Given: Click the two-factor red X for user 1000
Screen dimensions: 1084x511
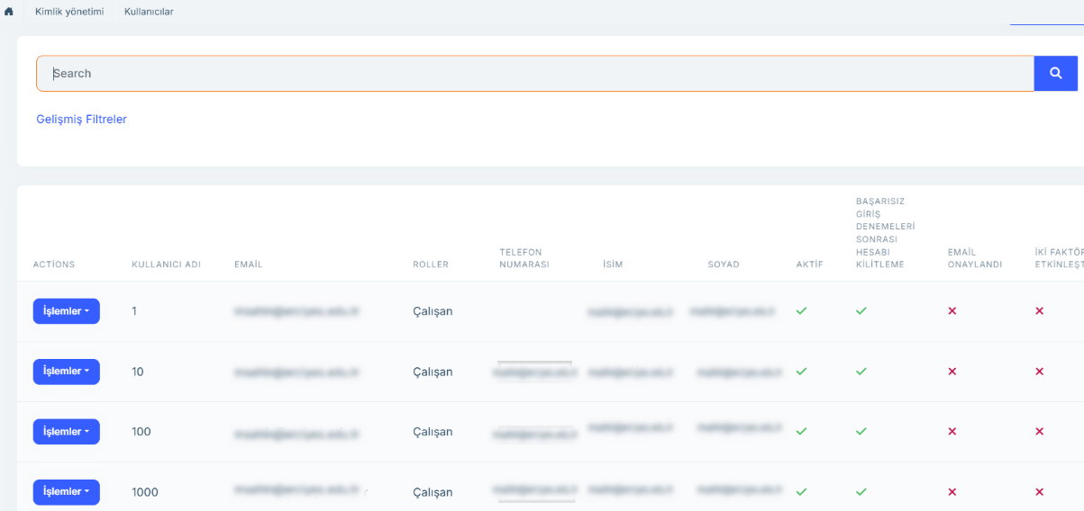Looking at the screenshot, I should point(1039,492).
